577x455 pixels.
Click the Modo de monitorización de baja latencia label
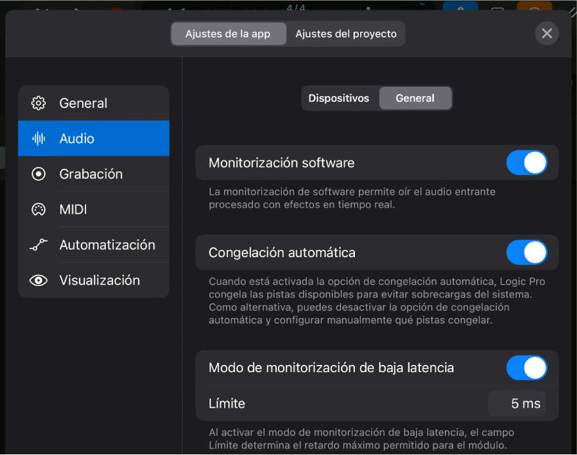point(331,368)
